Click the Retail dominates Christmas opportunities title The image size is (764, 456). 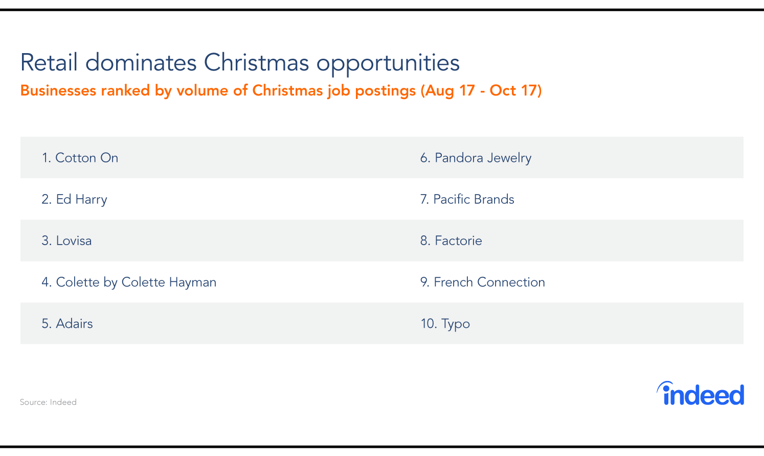tap(240, 63)
